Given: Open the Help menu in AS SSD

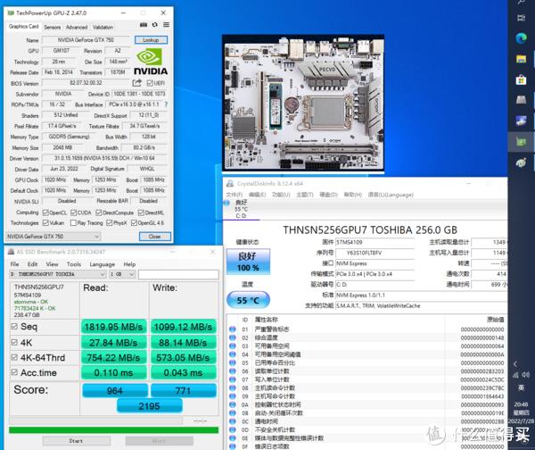Looking at the screenshot, I should (129, 264).
